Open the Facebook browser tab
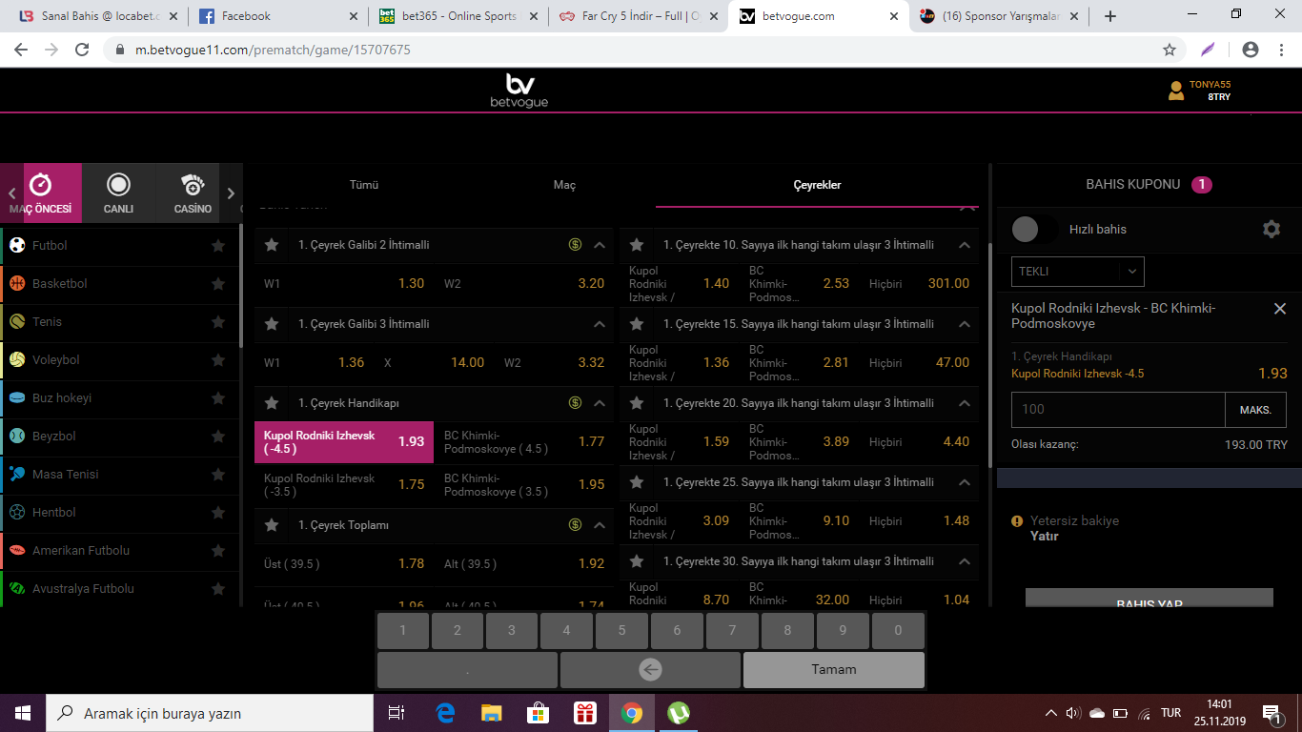Viewport: 1302px width, 732px height. [277, 16]
